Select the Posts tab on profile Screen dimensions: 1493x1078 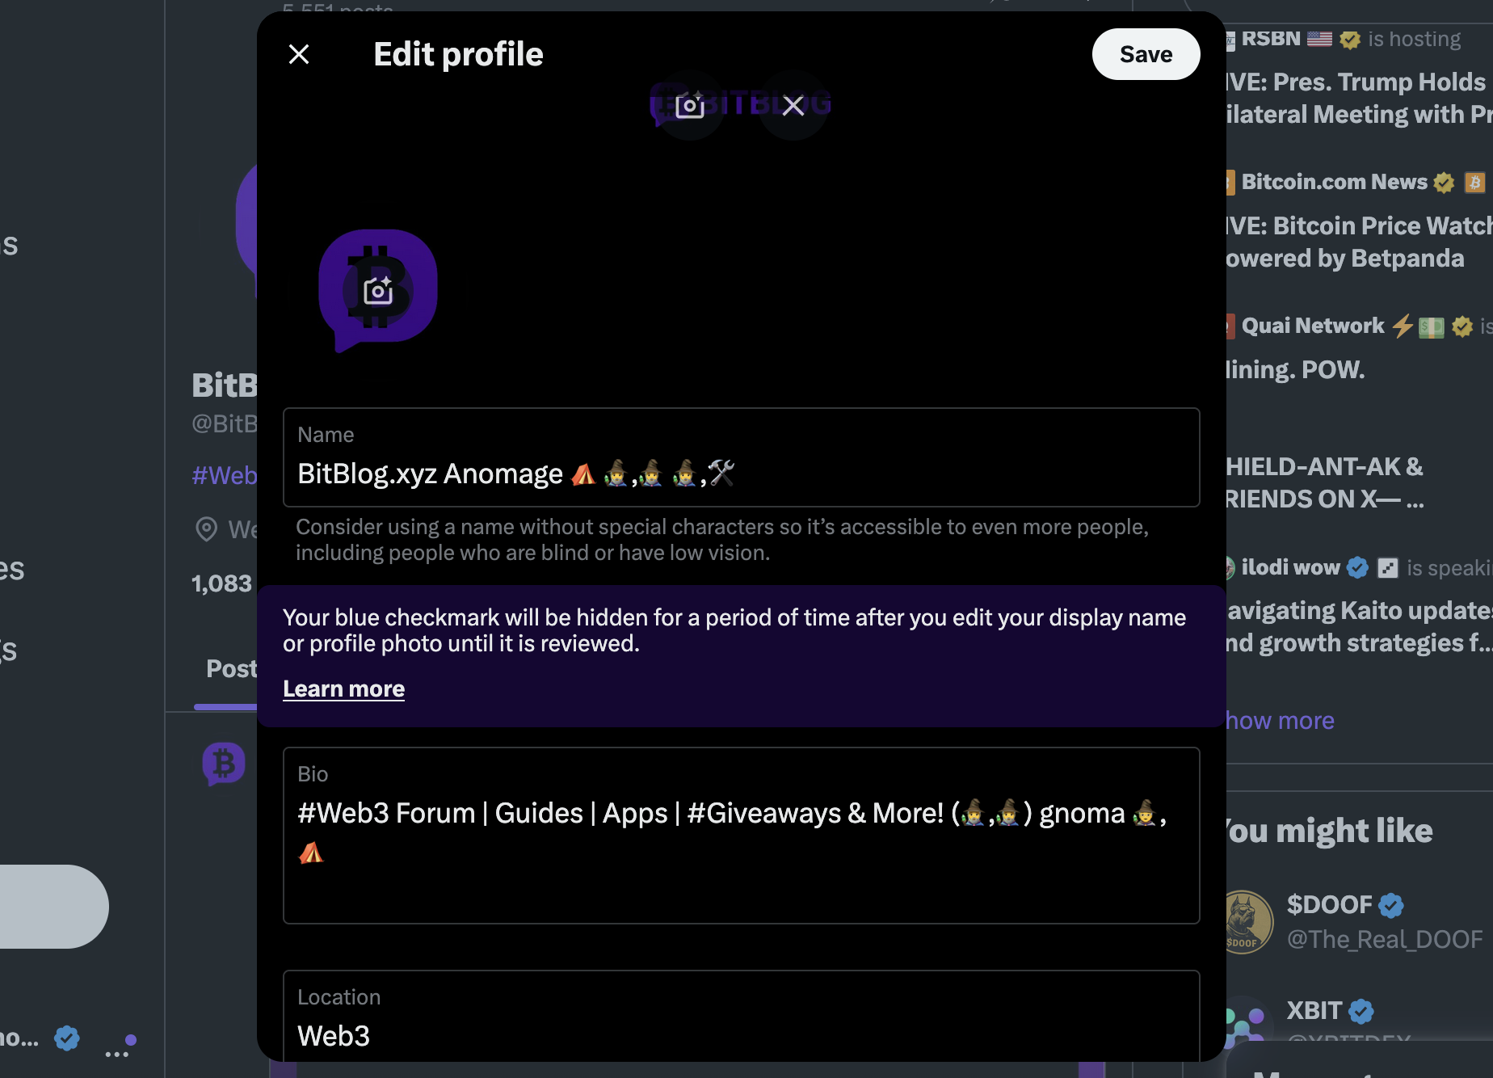click(230, 669)
